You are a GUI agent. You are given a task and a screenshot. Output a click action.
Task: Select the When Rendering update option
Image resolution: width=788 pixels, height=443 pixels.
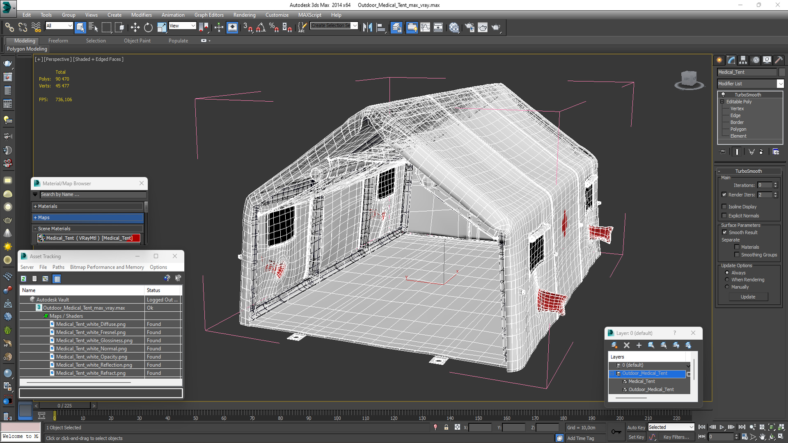727,280
